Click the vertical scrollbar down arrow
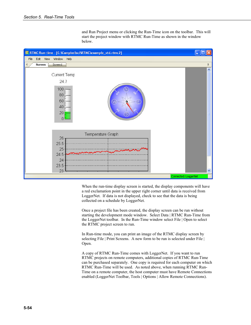The image size is (251, 325). 209,171
